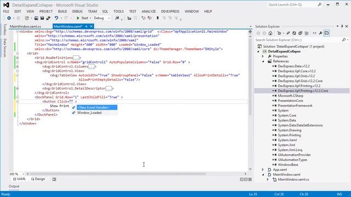Toggle Preview Selected Items in Solution Explorer
The width and height of the screenshot is (351, 197).
click(327, 33)
